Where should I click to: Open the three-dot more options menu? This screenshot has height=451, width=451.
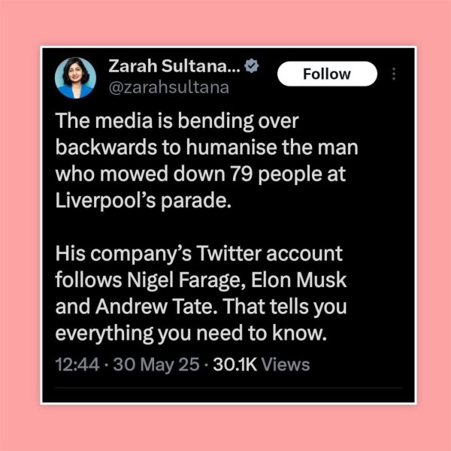coord(394,74)
